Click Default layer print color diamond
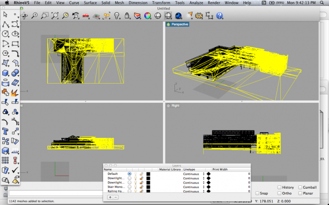 point(208,174)
